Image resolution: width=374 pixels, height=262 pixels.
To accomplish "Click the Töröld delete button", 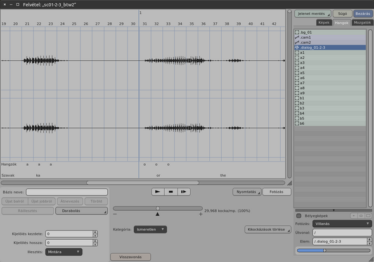I will point(96,201).
